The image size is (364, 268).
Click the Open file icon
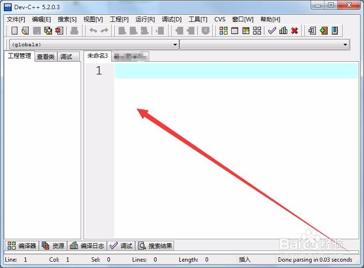pos(25,31)
